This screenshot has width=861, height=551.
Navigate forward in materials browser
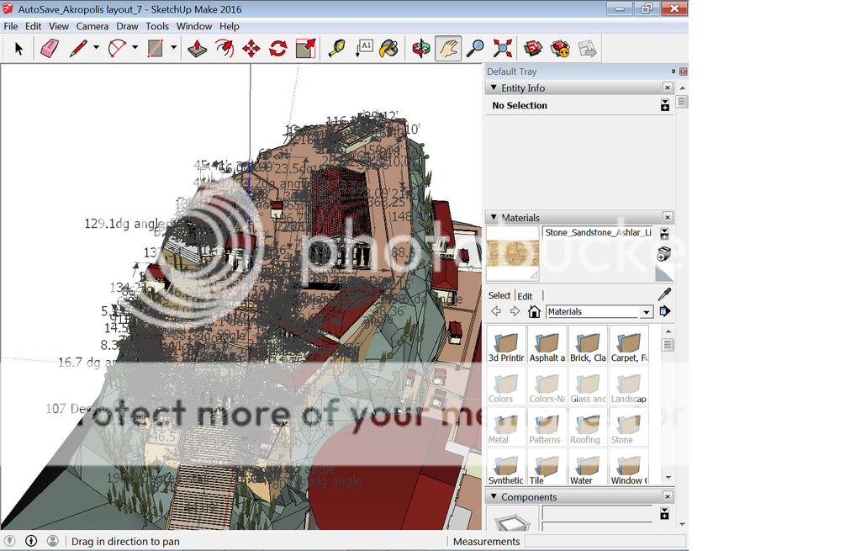point(515,311)
